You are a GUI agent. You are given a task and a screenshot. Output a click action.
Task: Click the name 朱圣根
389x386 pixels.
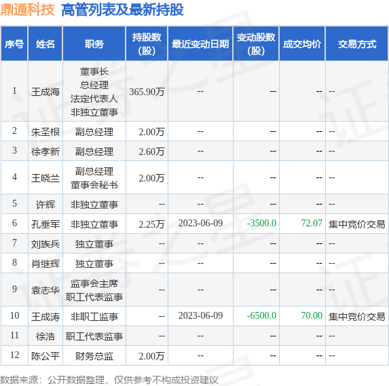click(45, 132)
